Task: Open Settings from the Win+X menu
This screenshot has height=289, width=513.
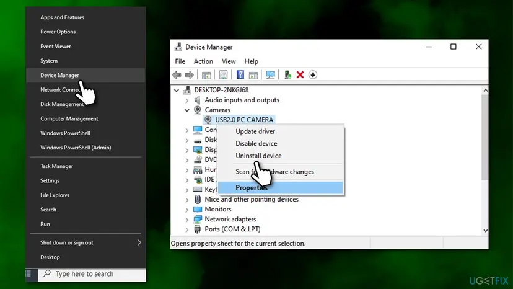Action: [x=85, y=180]
